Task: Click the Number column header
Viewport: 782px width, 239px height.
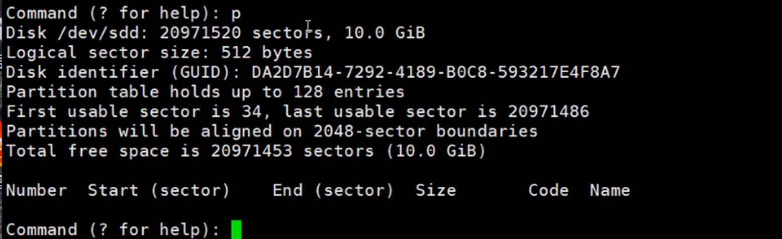Action: [36, 191]
